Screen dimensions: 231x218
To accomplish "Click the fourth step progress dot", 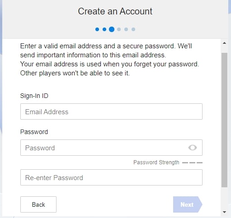I will 119,29.
